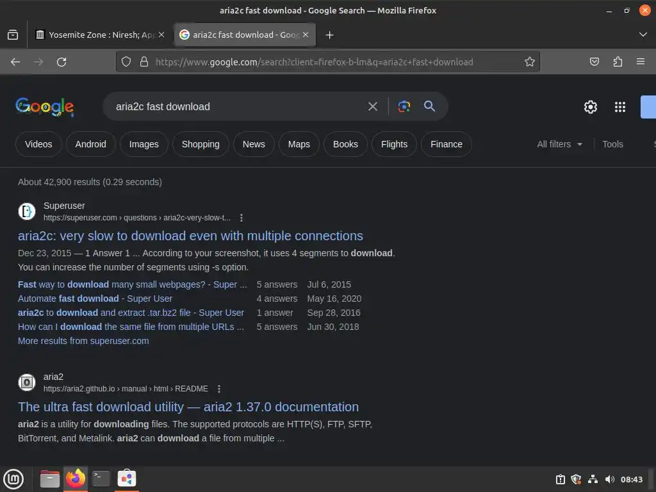This screenshot has width=656, height=492.
Task: Click the Firefox forward arrow
Action: pyautogui.click(x=38, y=62)
